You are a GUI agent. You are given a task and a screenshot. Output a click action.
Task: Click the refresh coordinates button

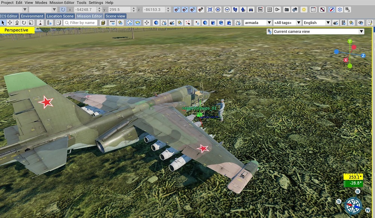tap(63, 10)
